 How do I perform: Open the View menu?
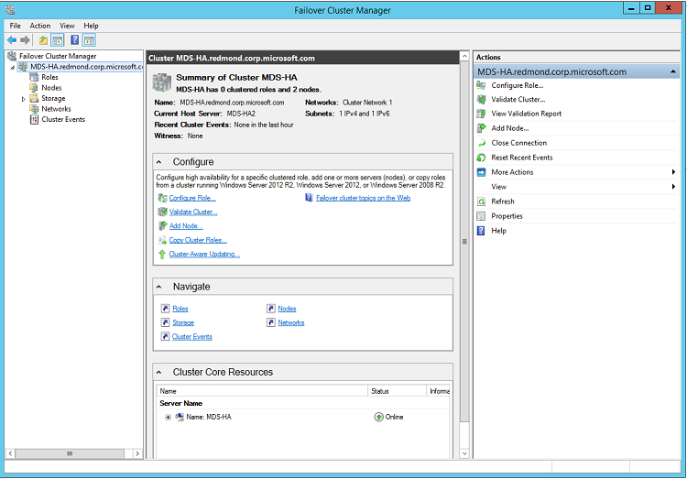(67, 26)
